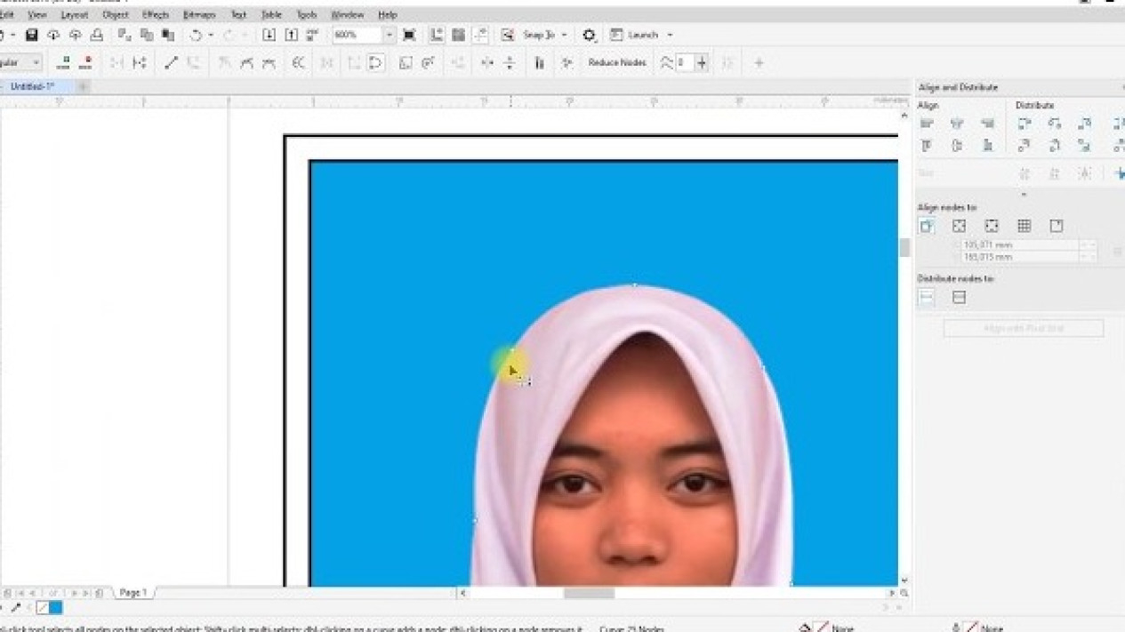This screenshot has width=1125, height=632.
Task: Click Align right icon in Align panel
Action: (987, 124)
